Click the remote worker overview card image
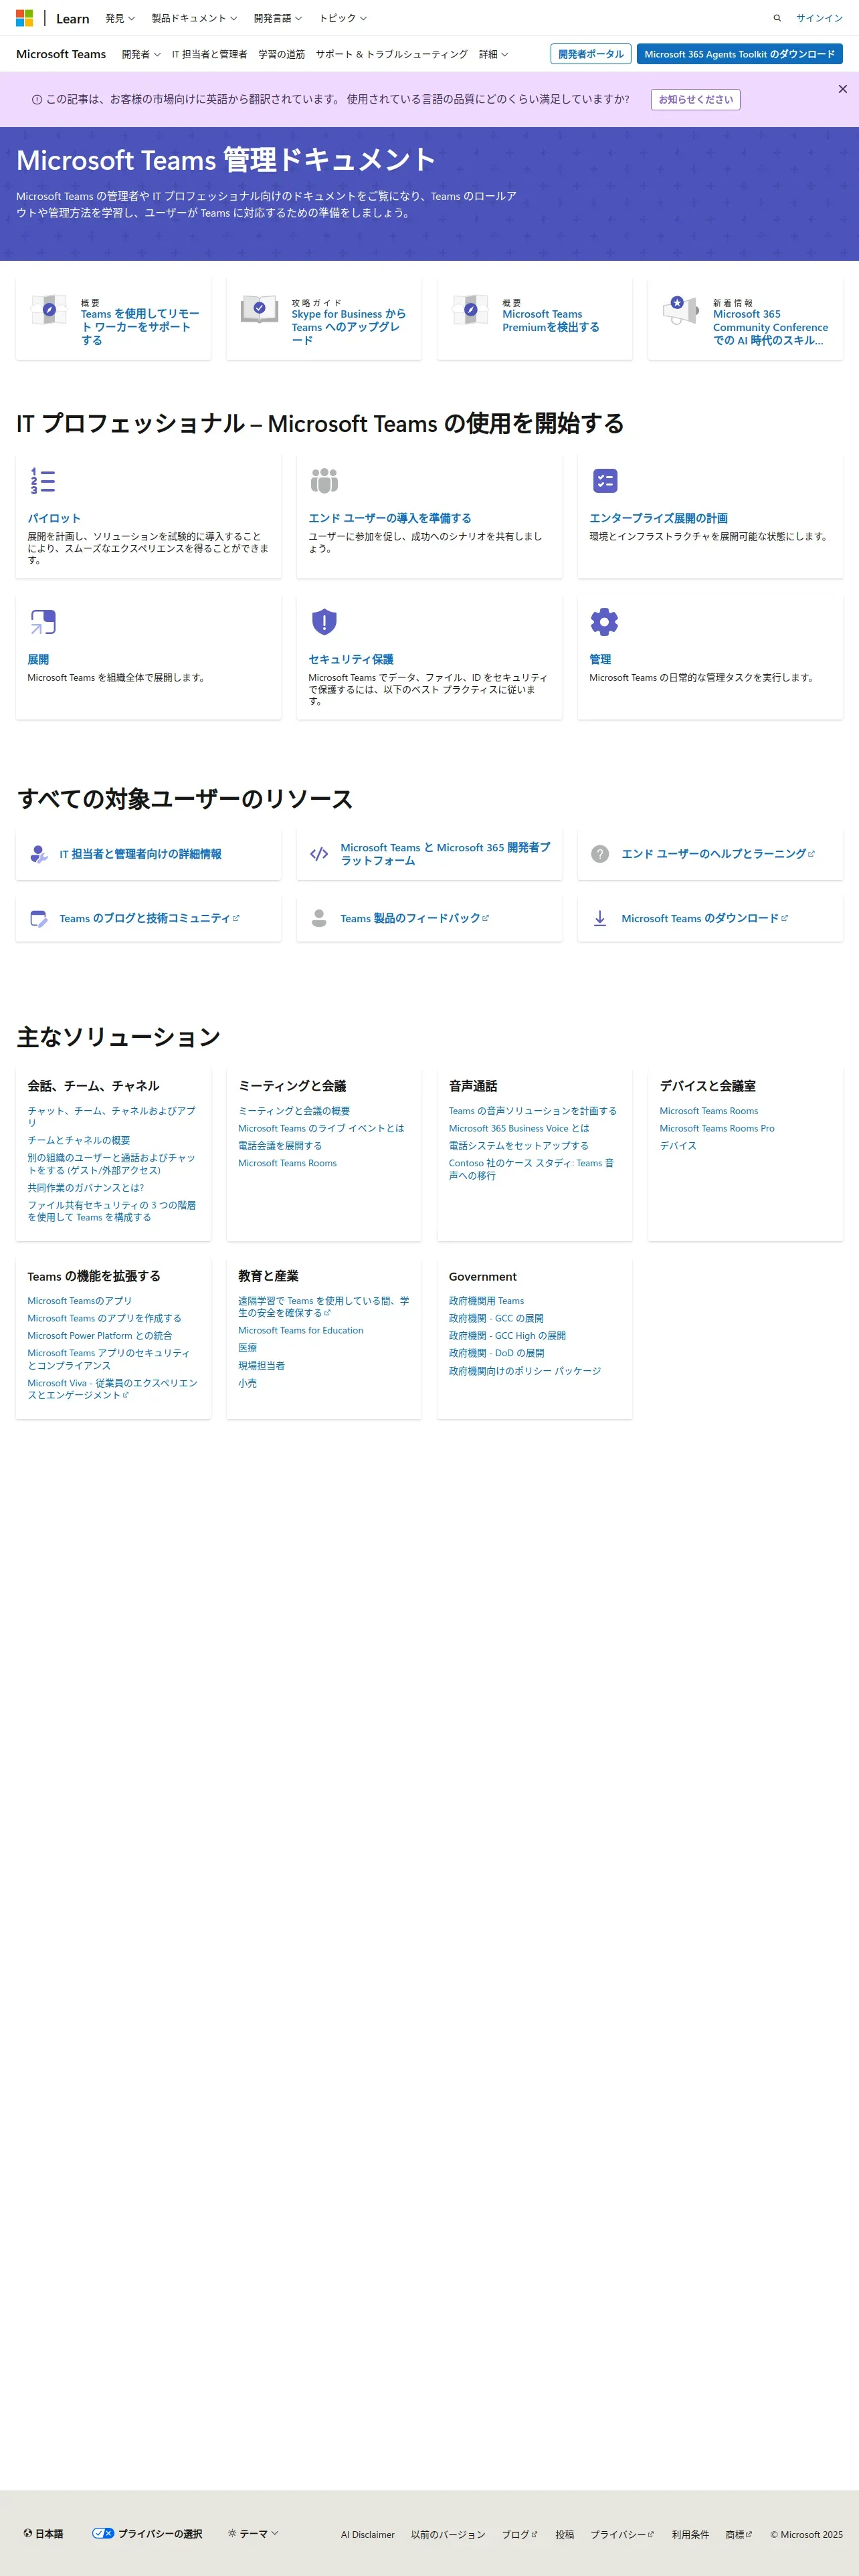 [x=49, y=310]
